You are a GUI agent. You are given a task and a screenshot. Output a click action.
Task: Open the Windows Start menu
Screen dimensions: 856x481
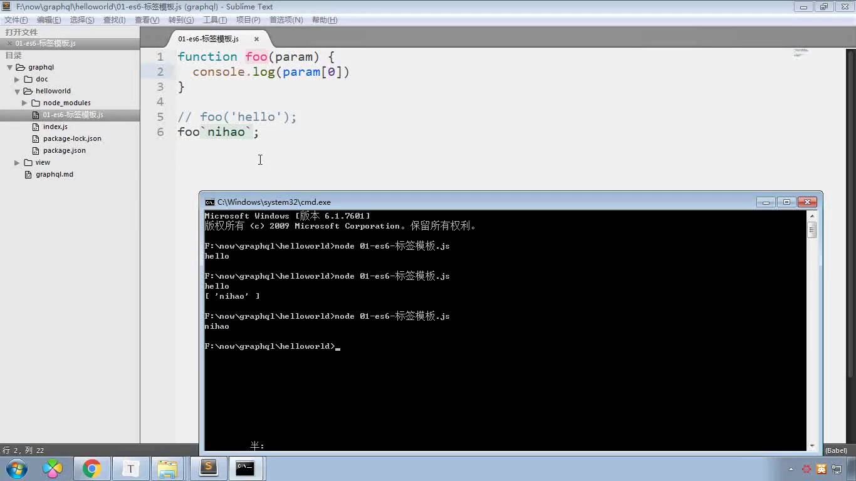click(x=16, y=468)
